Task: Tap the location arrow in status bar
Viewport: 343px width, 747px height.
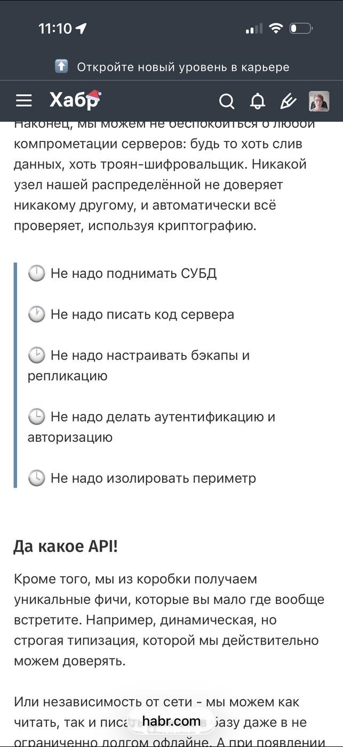Action: [x=81, y=29]
